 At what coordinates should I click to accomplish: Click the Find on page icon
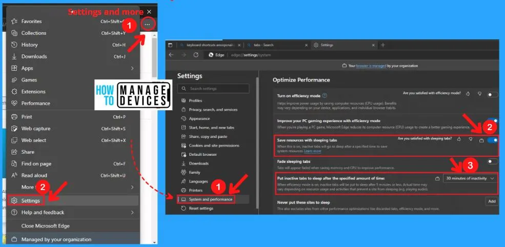point(14,163)
